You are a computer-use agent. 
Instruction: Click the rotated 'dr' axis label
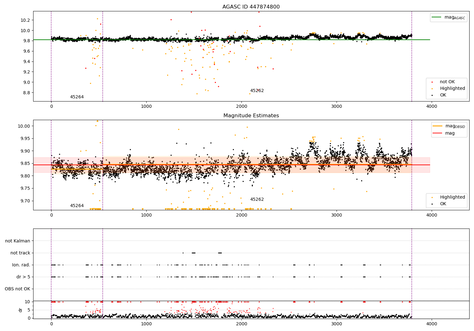(x=21, y=310)
